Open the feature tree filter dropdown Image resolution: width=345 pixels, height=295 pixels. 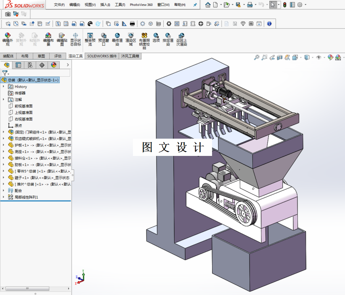(x=5, y=73)
